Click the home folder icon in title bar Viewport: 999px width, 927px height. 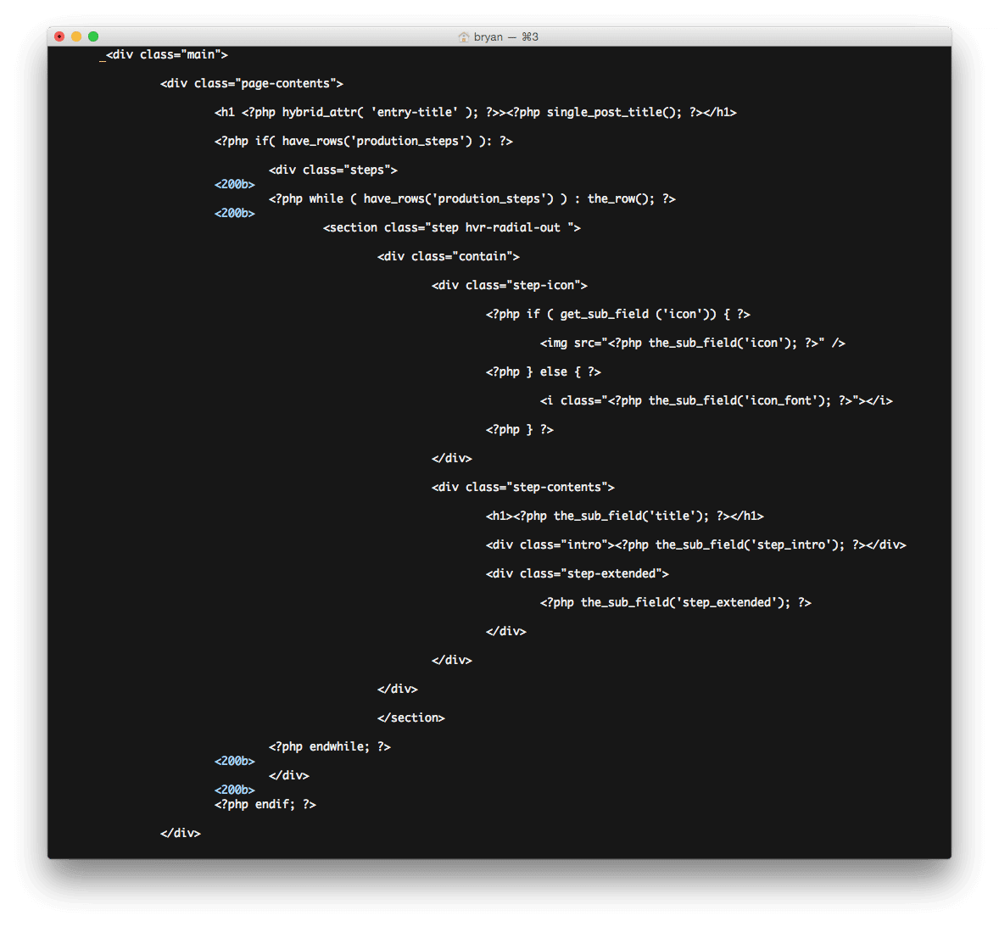point(463,36)
